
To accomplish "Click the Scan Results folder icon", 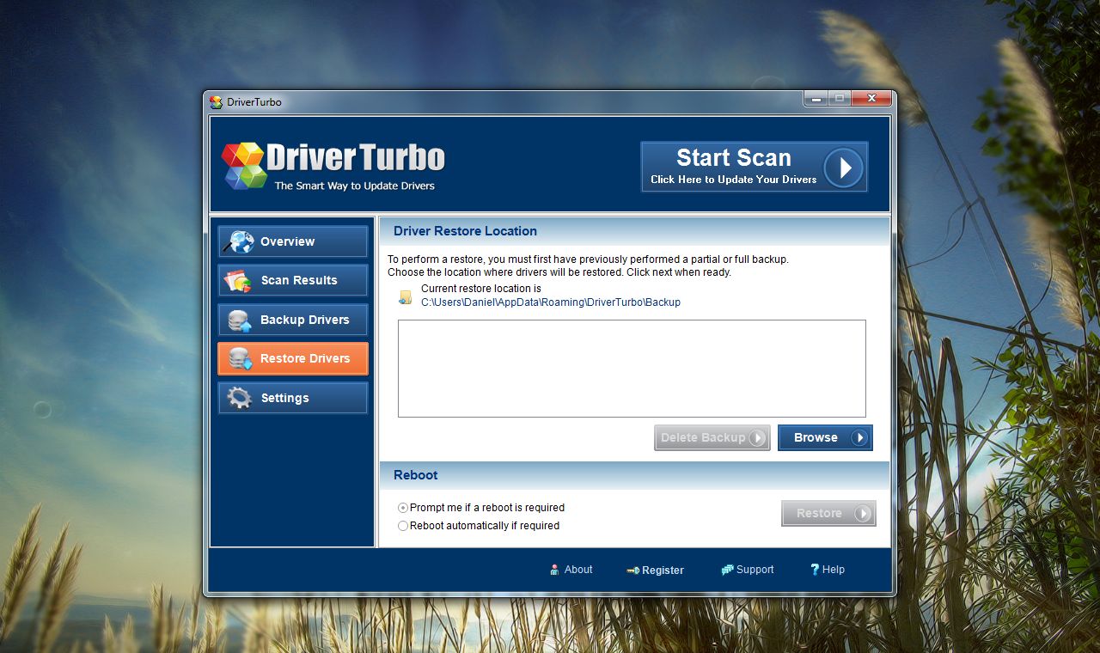I will tap(238, 280).
